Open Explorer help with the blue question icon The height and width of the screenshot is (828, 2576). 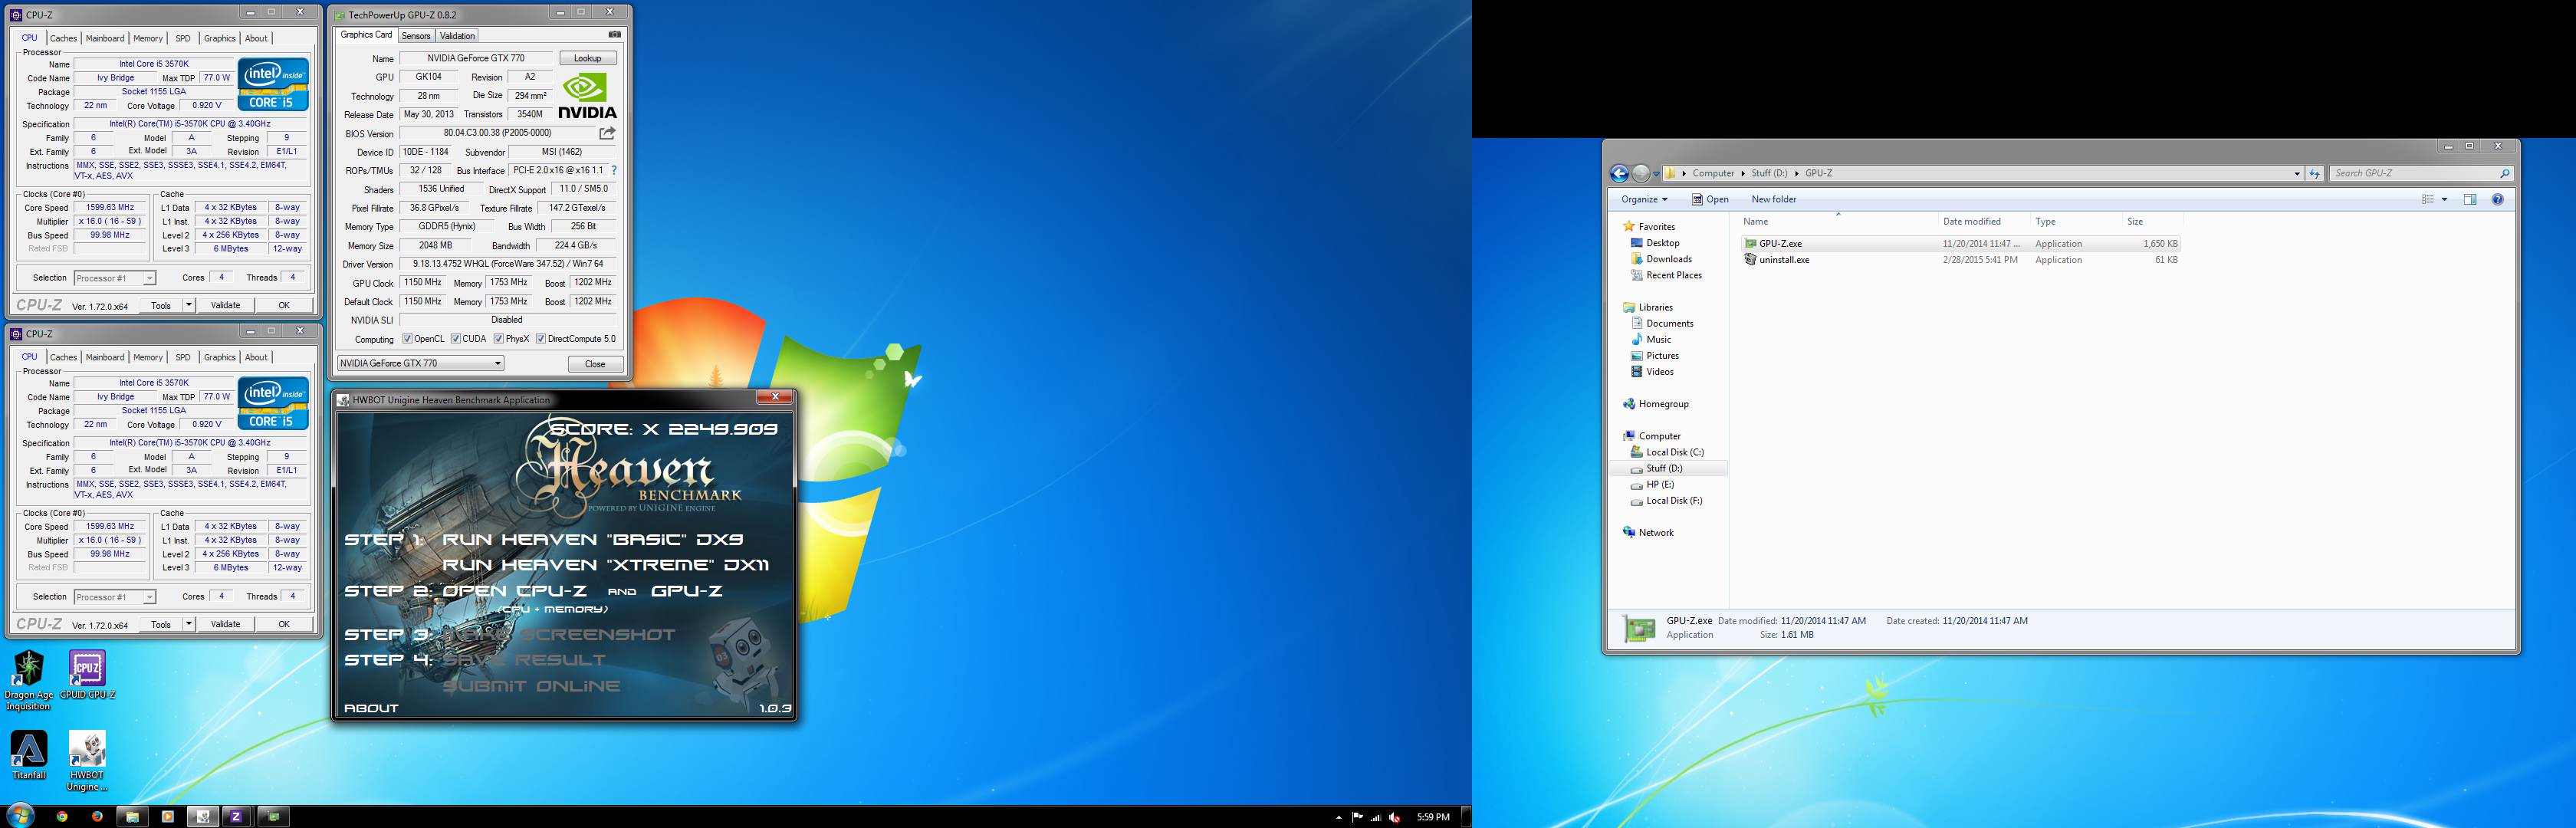tap(2497, 200)
